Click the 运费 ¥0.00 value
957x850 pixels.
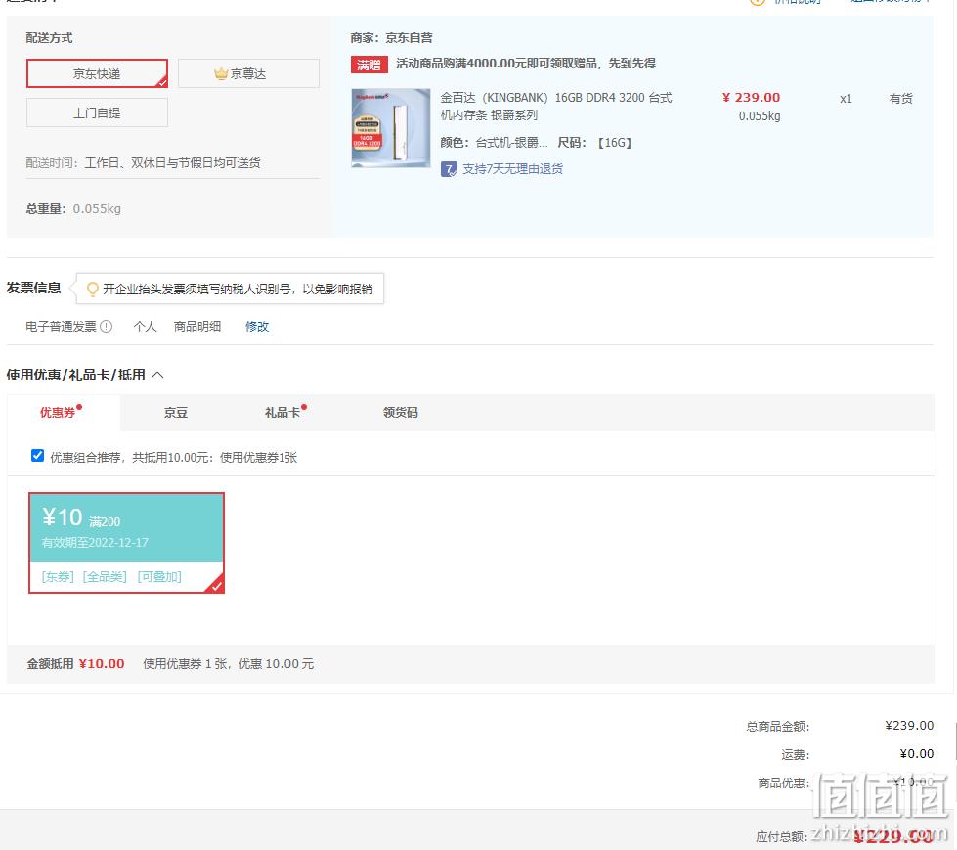point(917,754)
